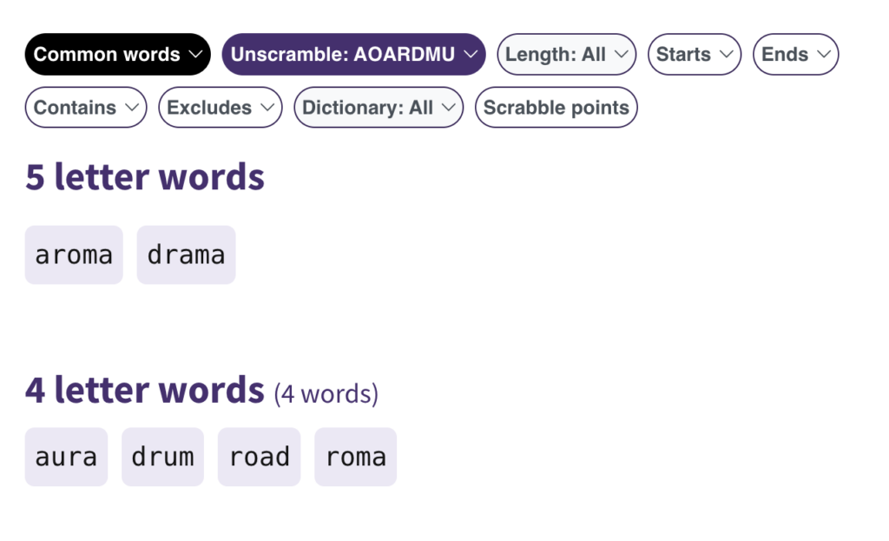This screenshot has width=889, height=541.
Task: Select the word 'drama'
Action: [186, 255]
